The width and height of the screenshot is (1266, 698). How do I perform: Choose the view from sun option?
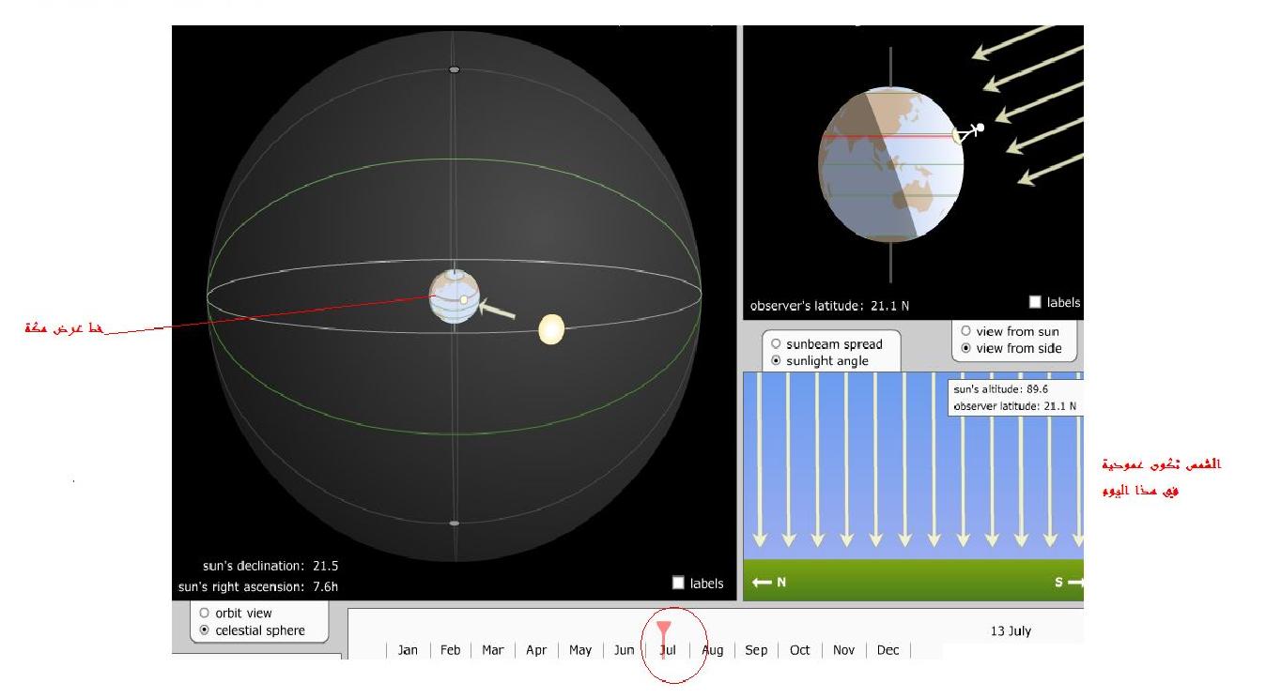pyautogui.click(x=965, y=331)
